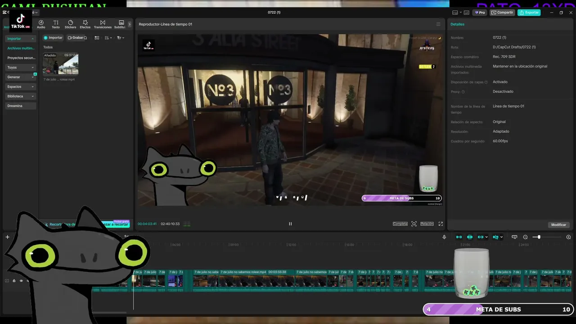Select Archivos multimedia in the sidebar
576x324 pixels.
tap(21, 48)
